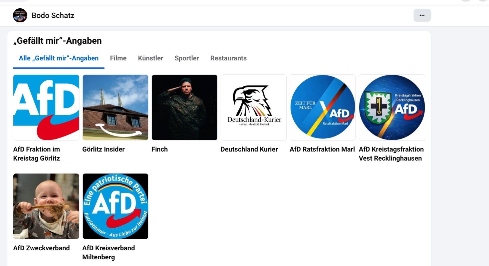Open AfD Kreistagsfraktion Recklinghausen logo

[x=392, y=107]
